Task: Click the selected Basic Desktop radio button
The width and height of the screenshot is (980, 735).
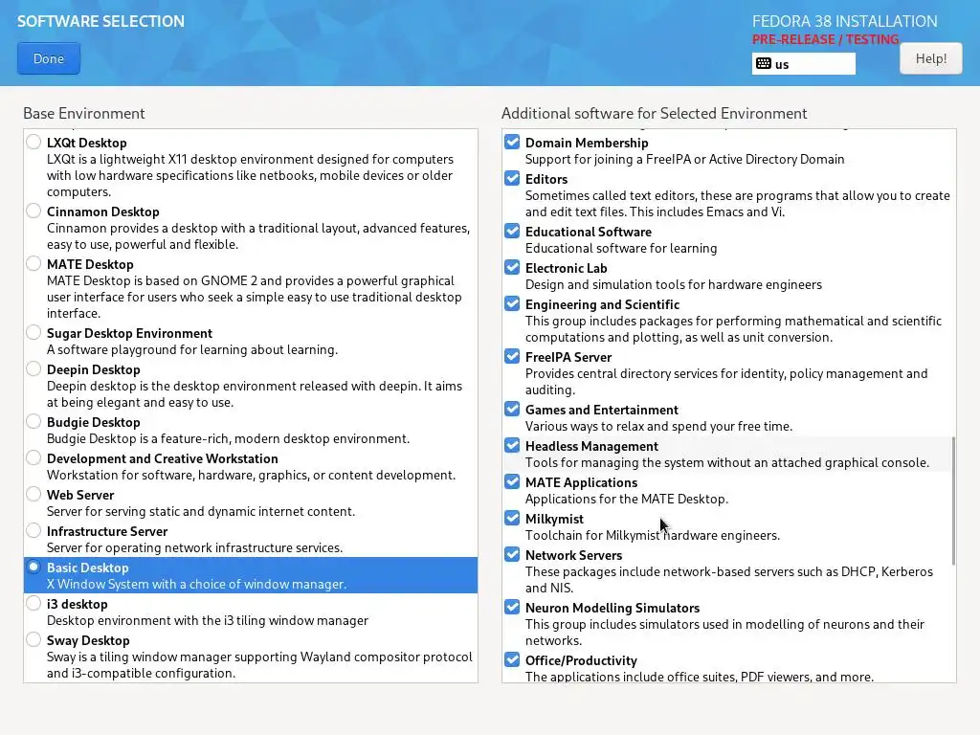Action: pyautogui.click(x=33, y=567)
